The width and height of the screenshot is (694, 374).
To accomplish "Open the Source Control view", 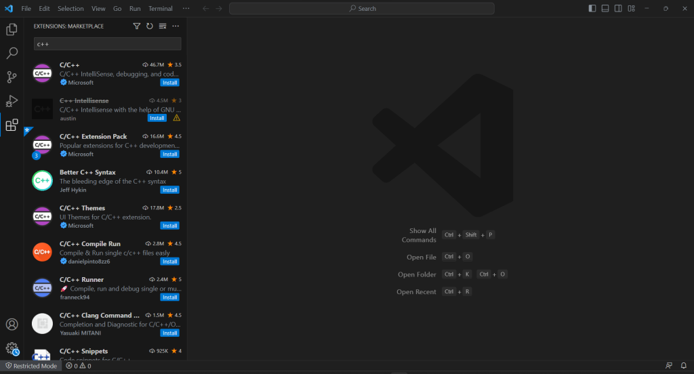I will pos(12,77).
